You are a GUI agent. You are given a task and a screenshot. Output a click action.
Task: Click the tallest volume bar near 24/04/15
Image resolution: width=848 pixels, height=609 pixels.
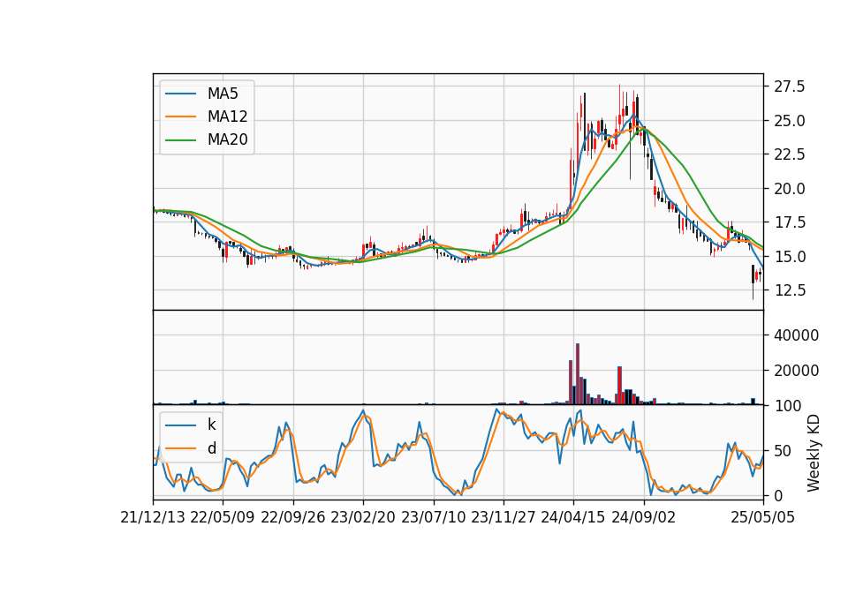(x=578, y=374)
